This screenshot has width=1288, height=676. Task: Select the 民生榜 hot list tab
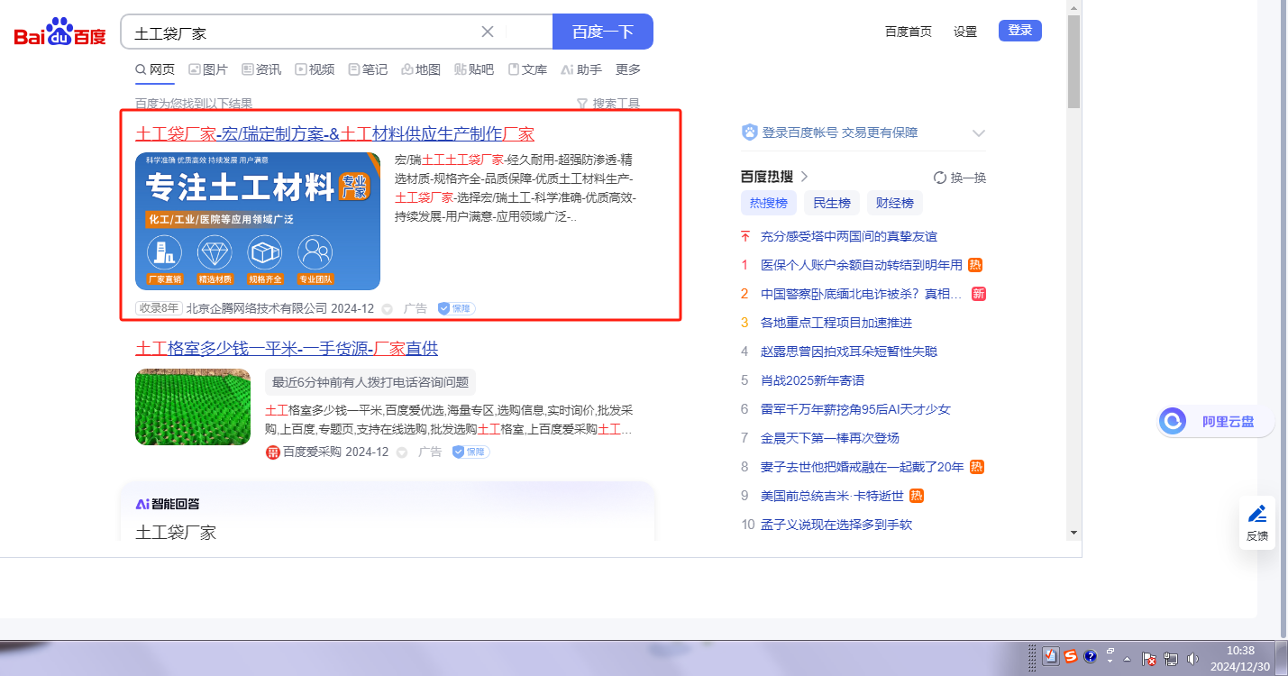(831, 203)
